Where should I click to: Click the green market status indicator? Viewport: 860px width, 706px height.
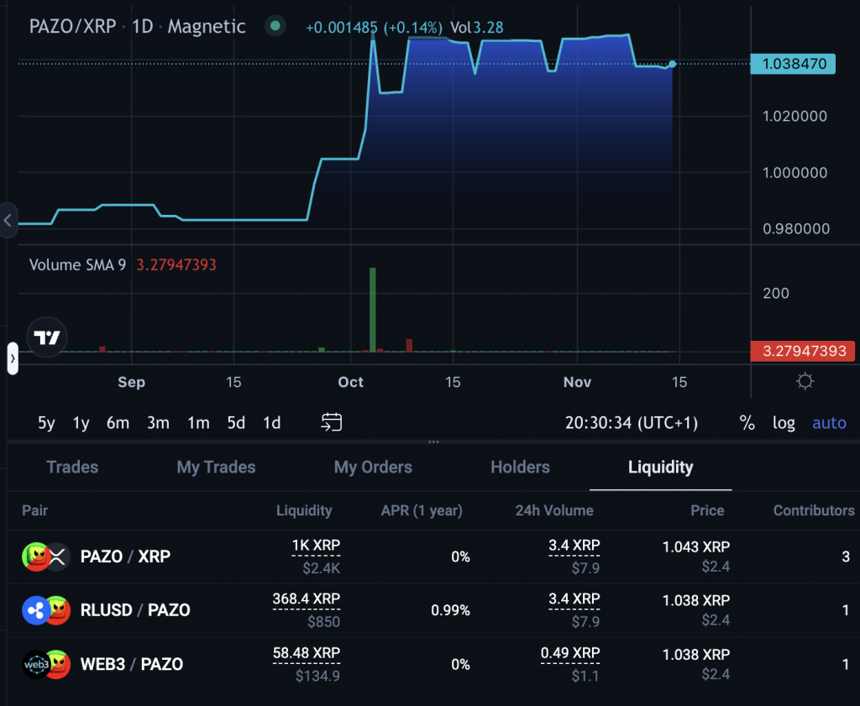275,26
